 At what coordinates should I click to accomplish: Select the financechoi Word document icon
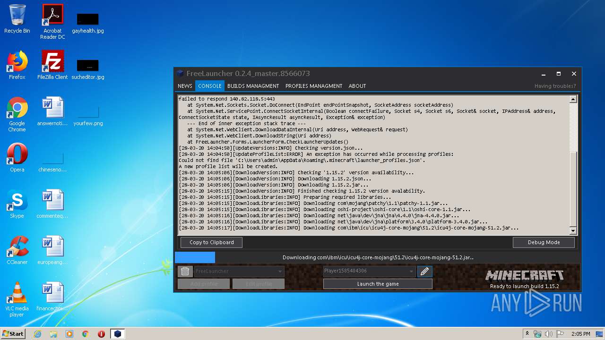click(x=52, y=297)
